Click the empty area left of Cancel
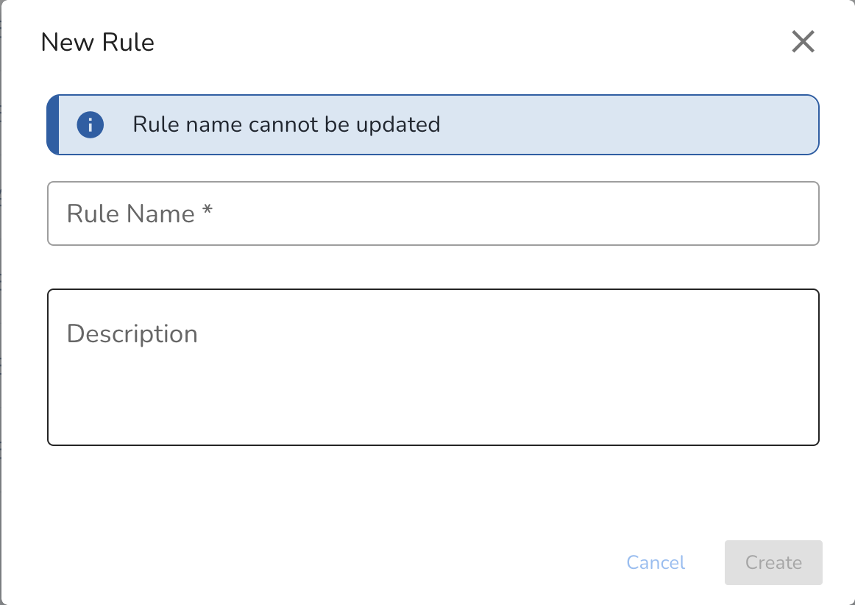Viewport: 855px width, 605px height. tap(327, 562)
